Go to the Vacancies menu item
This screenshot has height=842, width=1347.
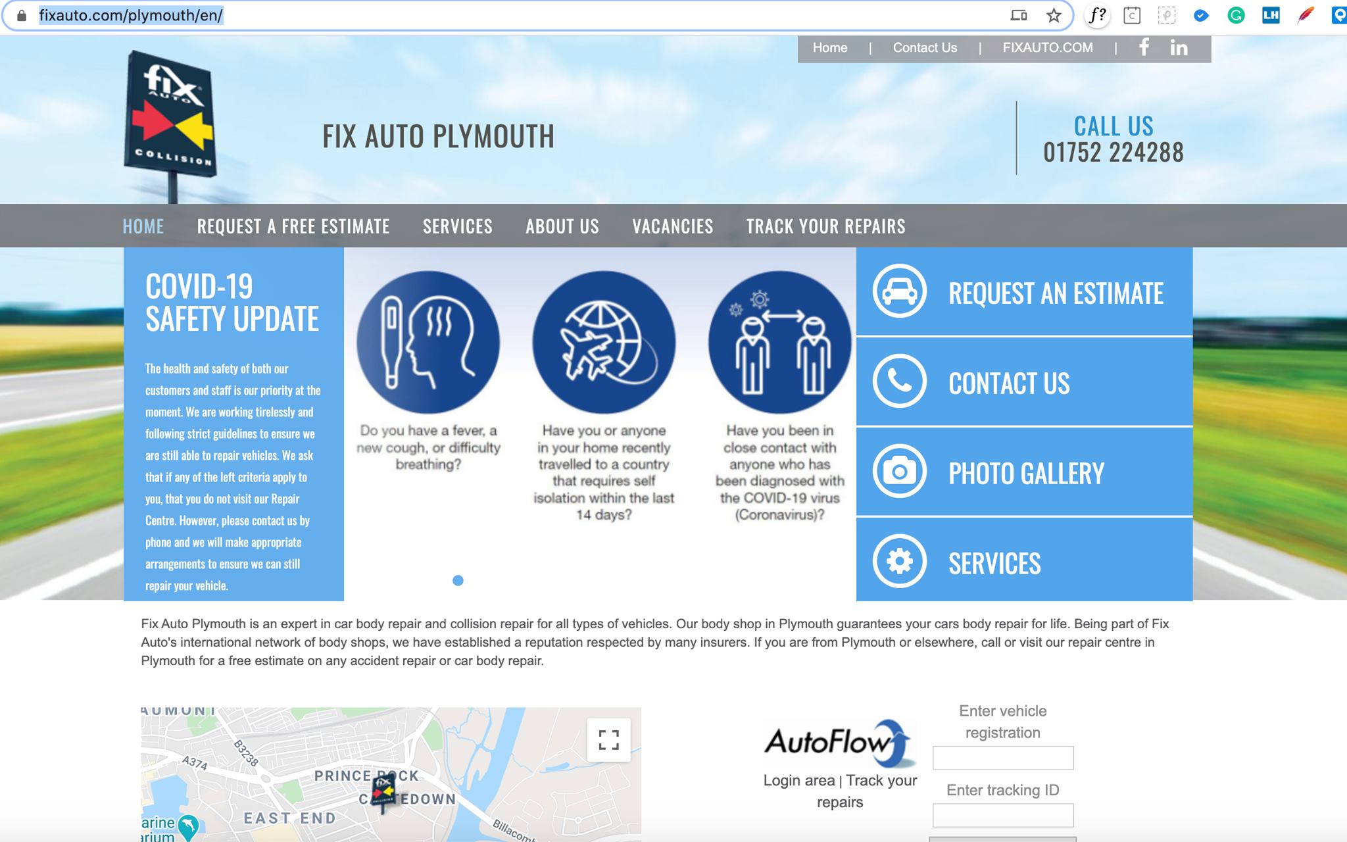[672, 226]
